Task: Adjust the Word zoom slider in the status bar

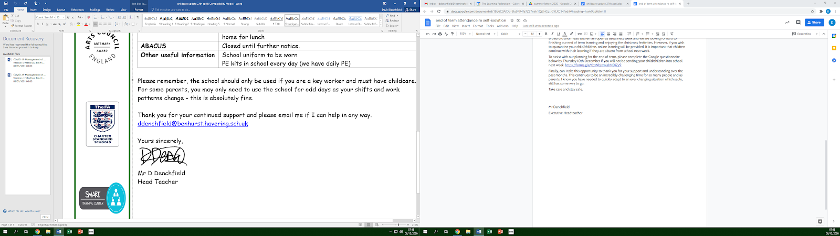Action: (398, 224)
